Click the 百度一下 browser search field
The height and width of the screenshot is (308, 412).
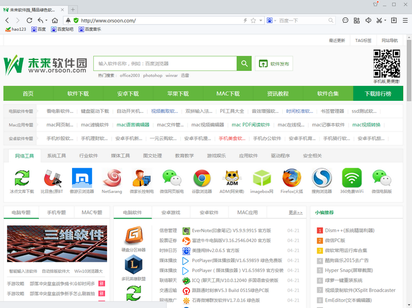click(302, 21)
